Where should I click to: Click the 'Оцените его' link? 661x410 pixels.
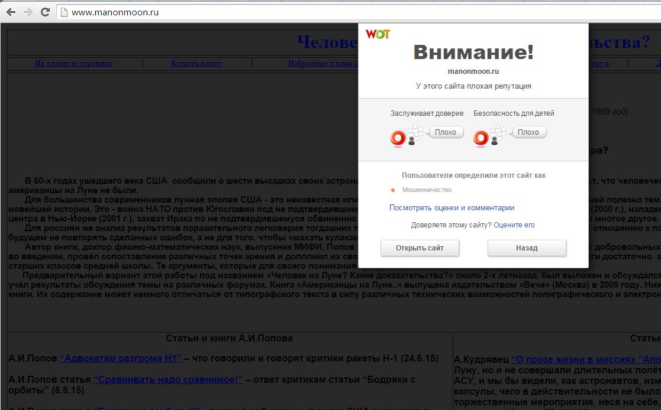click(x=514, y=224)
